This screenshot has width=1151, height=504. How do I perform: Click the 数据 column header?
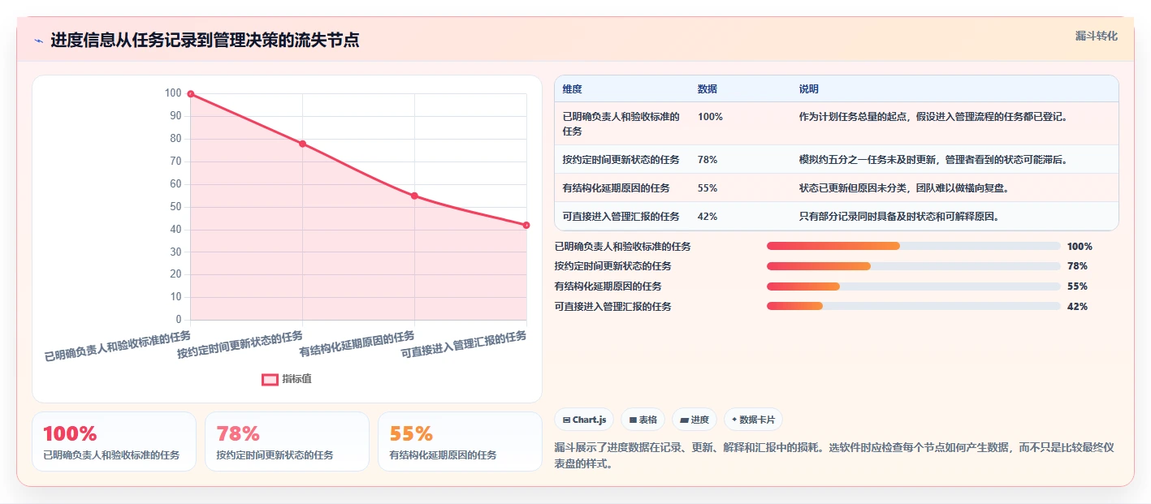707,89
